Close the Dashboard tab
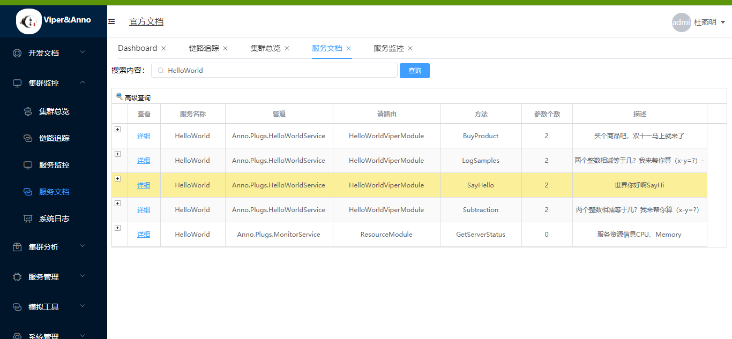This screenshot has height=339, width=732. (163, 48)
